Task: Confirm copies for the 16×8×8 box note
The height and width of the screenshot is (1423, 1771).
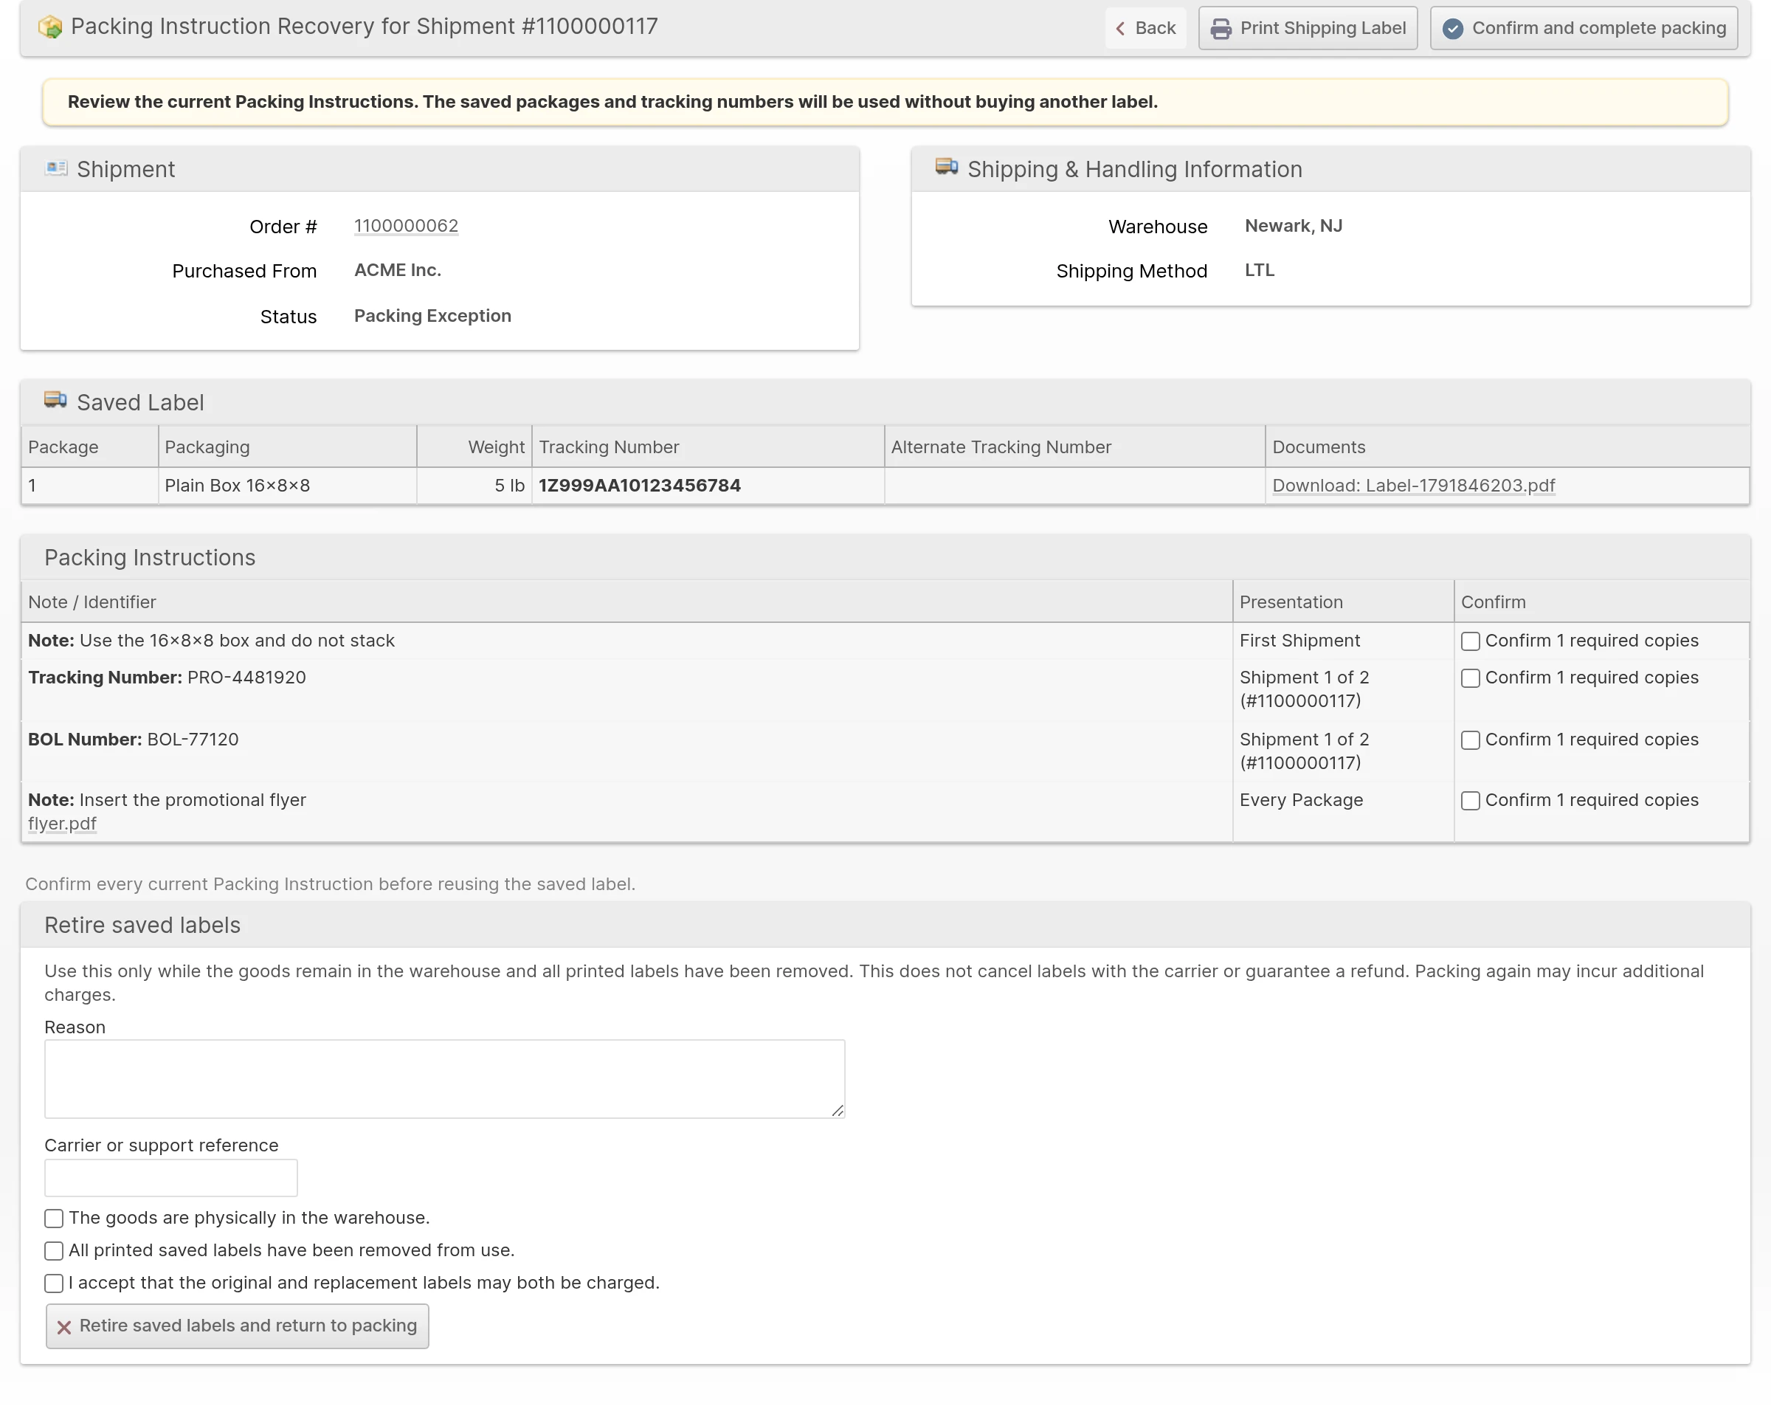Action: [1471, 641]
